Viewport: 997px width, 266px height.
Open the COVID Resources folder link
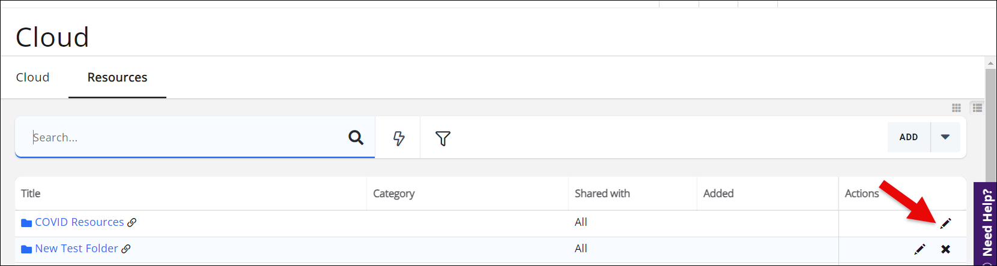79,222
